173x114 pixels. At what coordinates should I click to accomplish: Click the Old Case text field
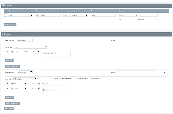coord(55,84)
